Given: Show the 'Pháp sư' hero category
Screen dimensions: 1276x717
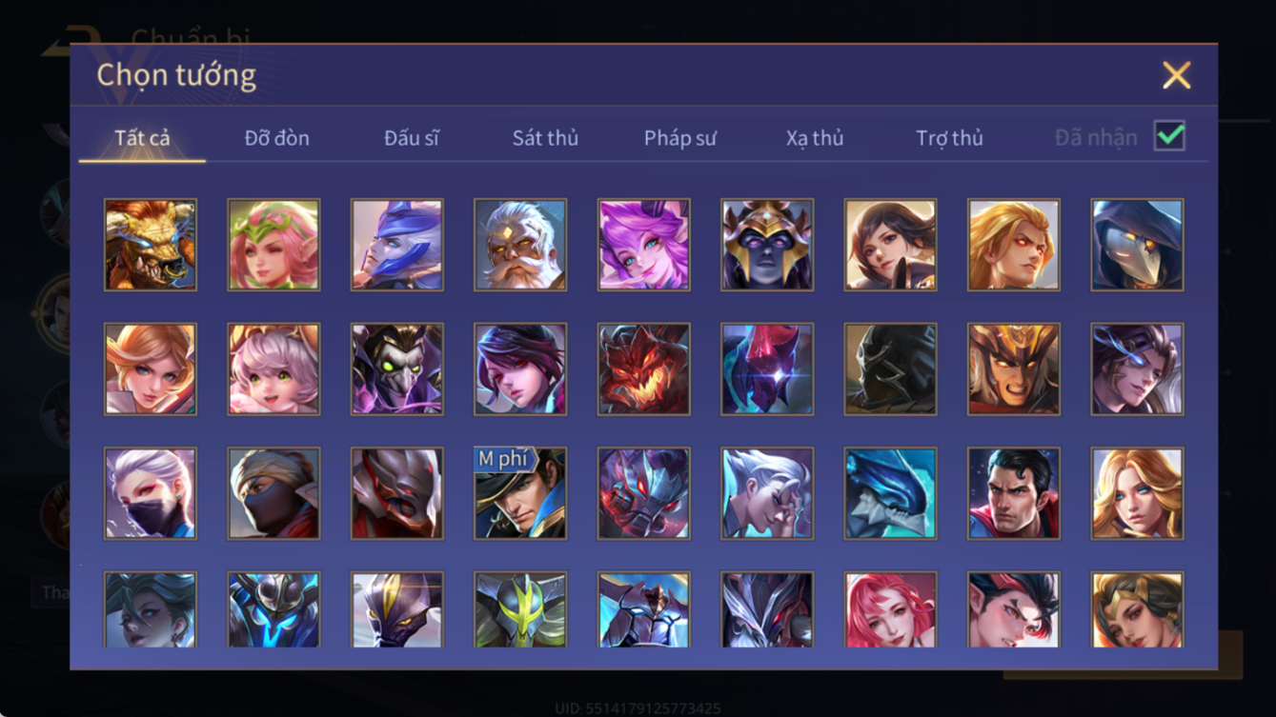Looking at the screenshot, I should (x=679, y=138).
